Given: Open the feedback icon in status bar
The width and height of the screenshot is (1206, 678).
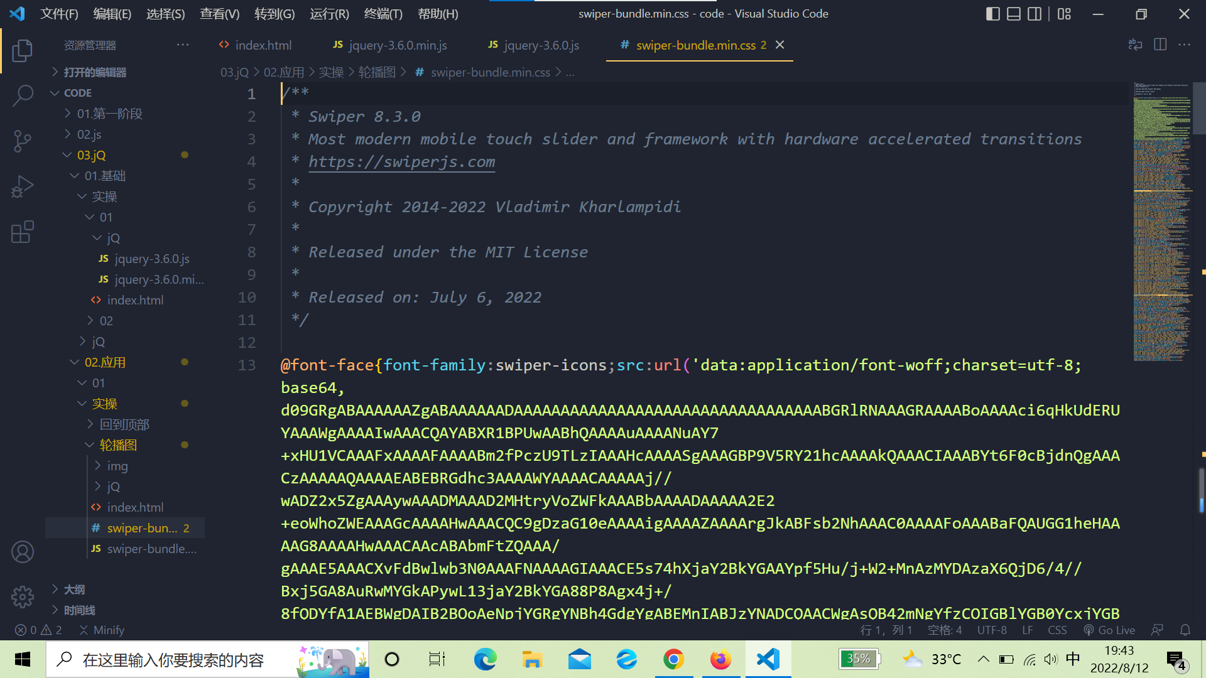Looking at the screenshot, I should (x=1157, y=630).
